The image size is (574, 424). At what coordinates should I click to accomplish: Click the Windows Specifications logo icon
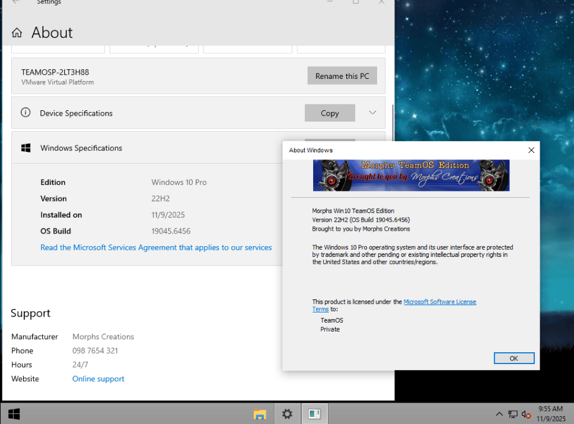(x=25, y=148)
